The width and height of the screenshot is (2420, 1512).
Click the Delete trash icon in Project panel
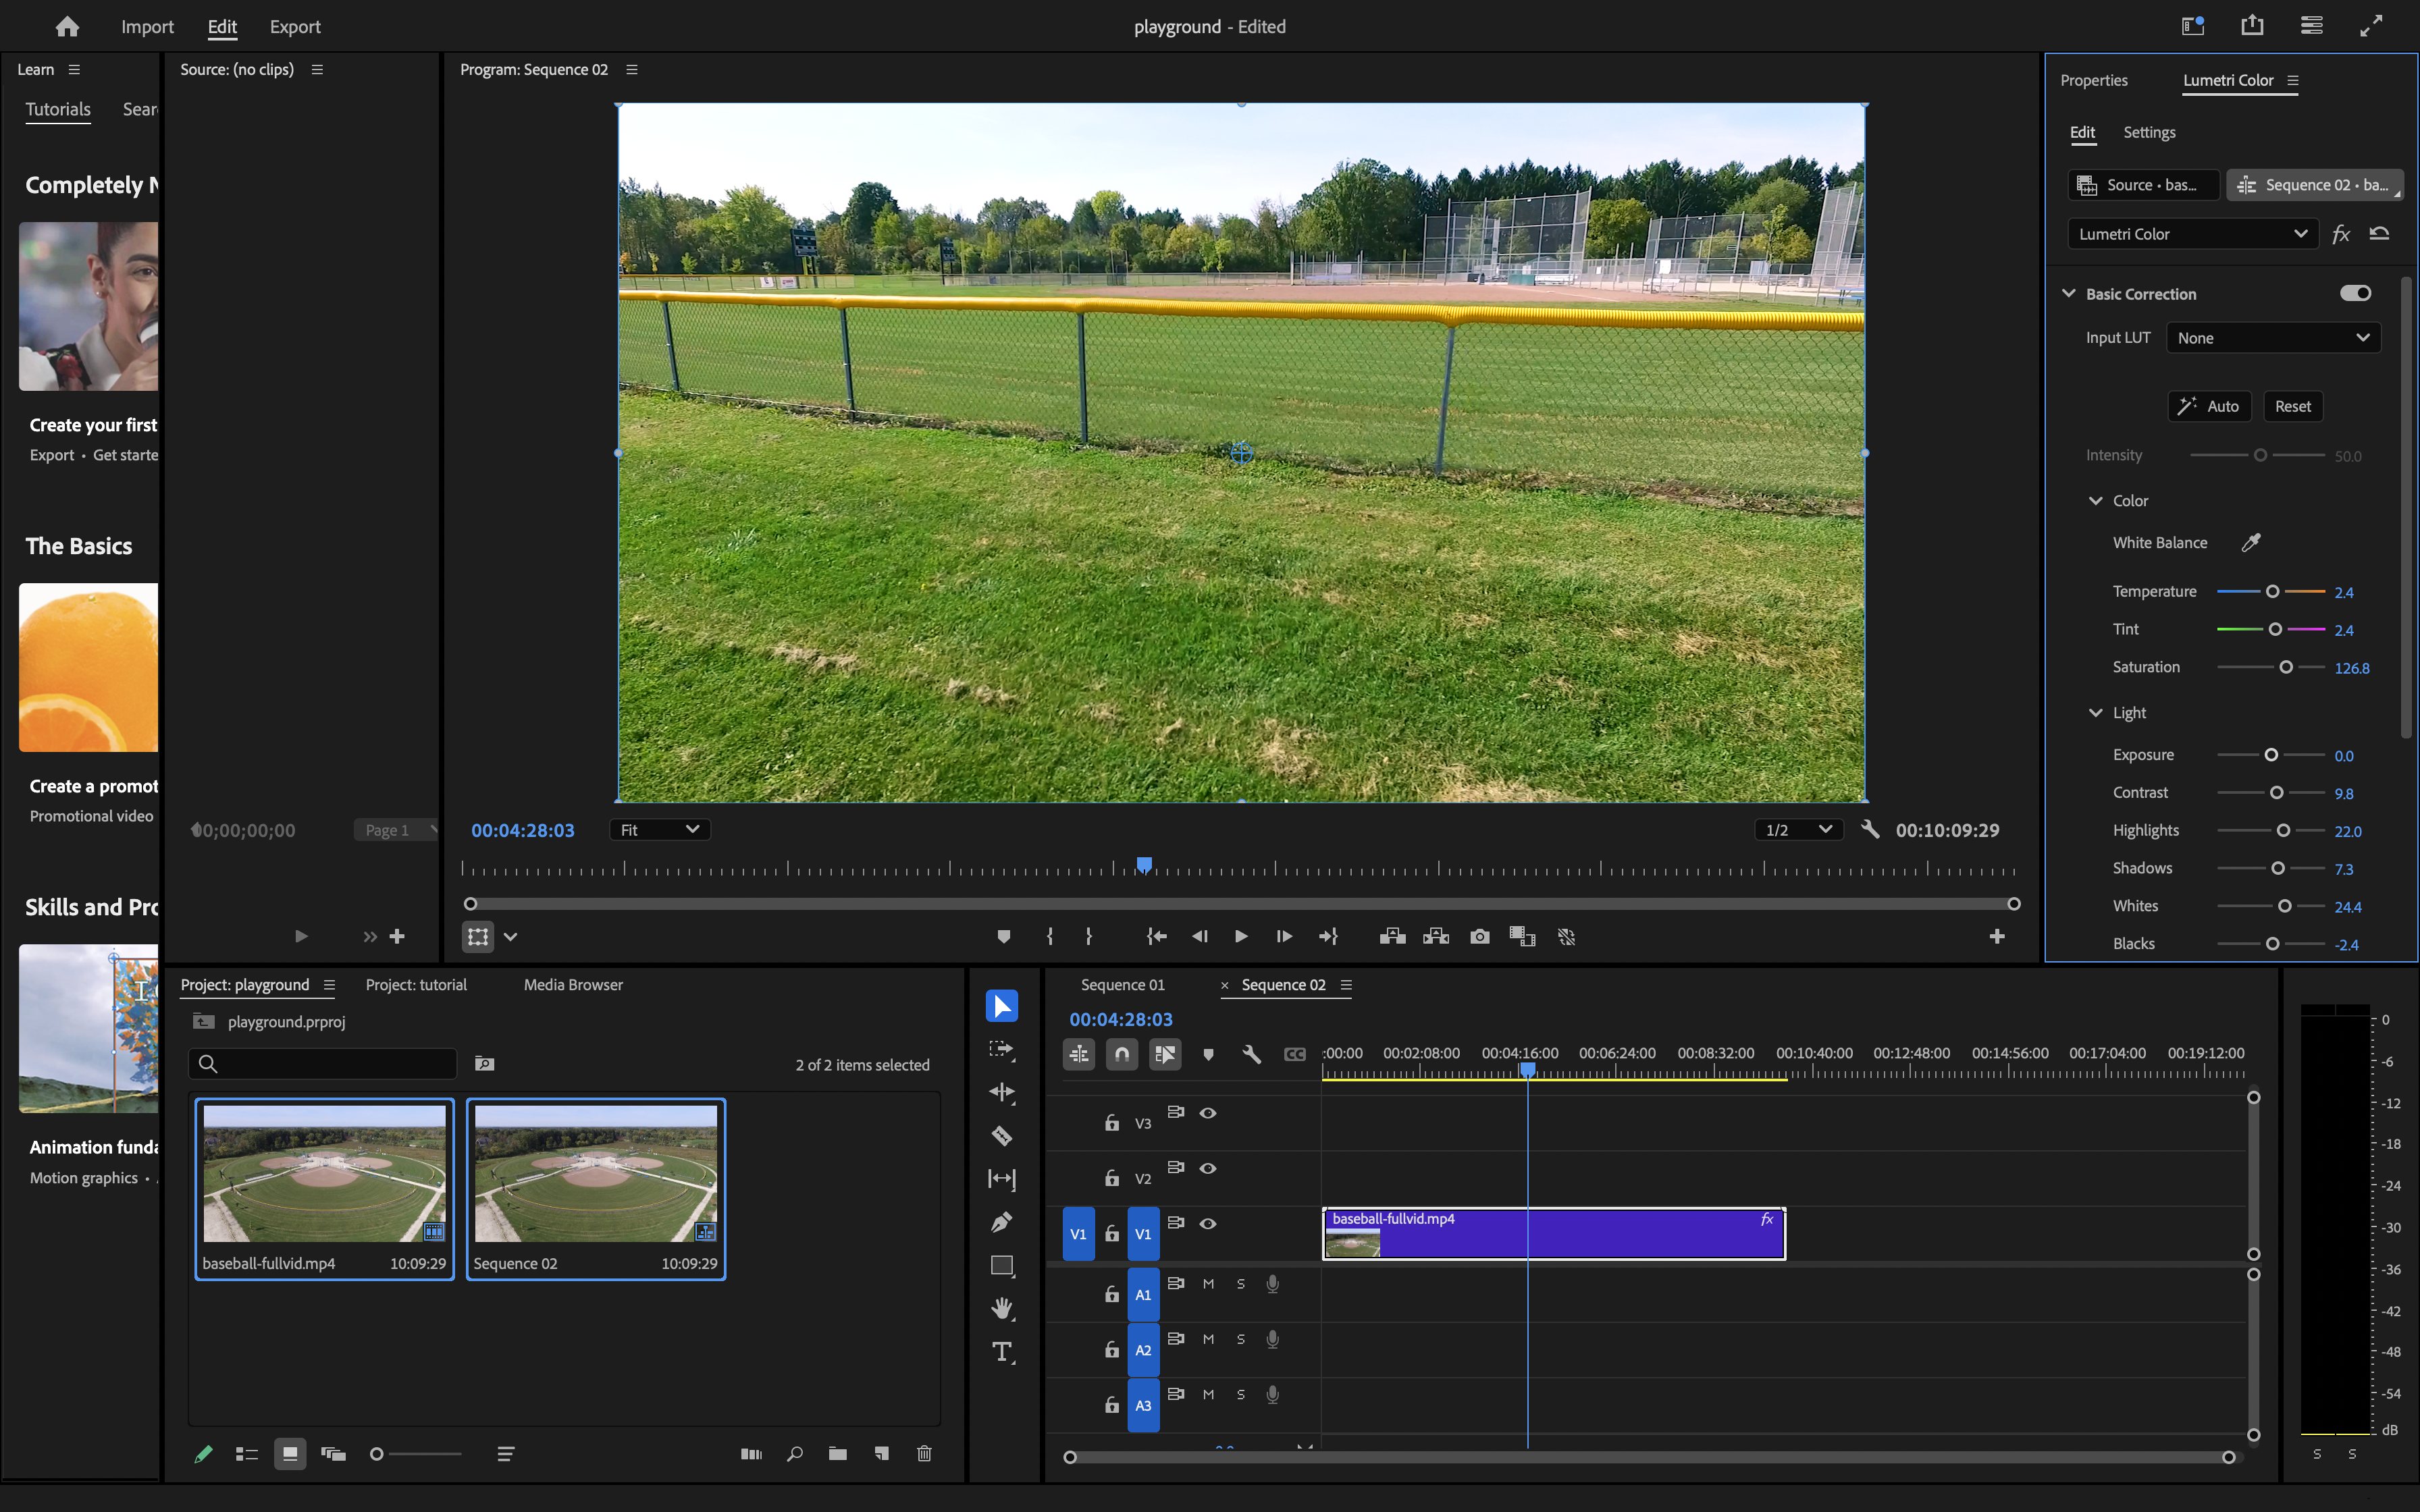[x=924, y=1454]
